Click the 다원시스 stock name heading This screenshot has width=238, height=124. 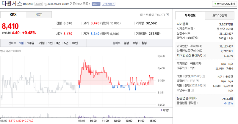click(12, 3)
